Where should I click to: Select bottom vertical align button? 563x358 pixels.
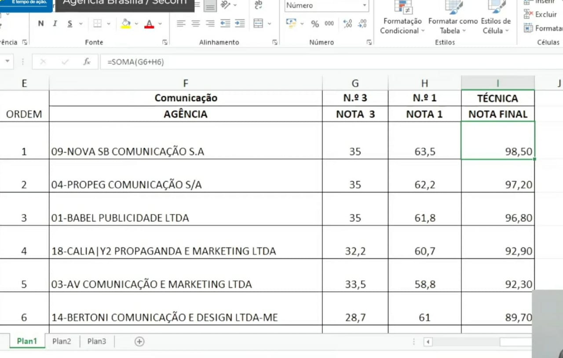[210, 5]
